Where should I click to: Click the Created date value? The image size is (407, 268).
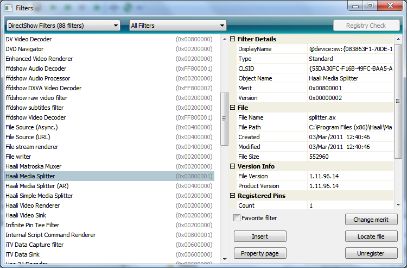[351, 137]
